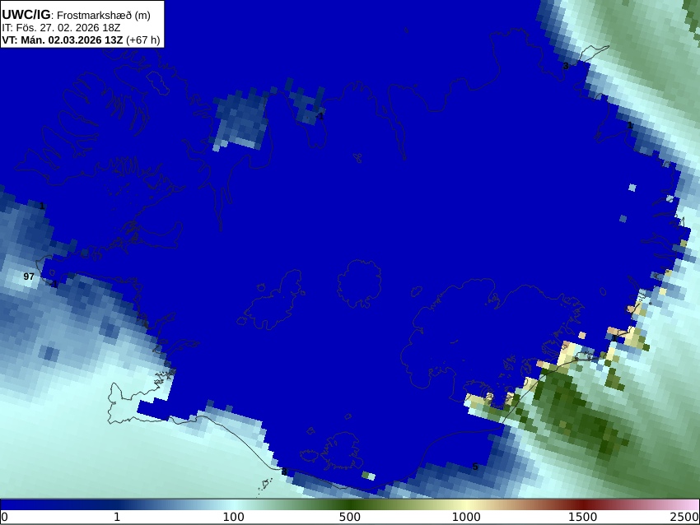
Task: Click the '0' label on the color scale
Action: click(x=4, y=518)
